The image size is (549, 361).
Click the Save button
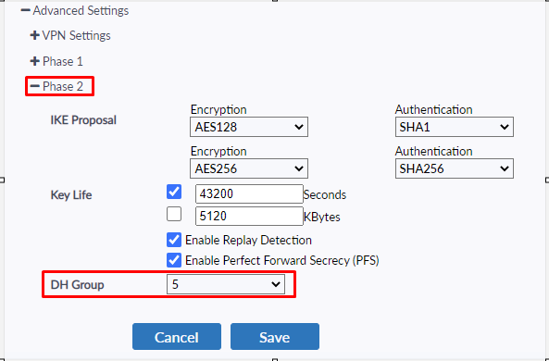point(275,337)
